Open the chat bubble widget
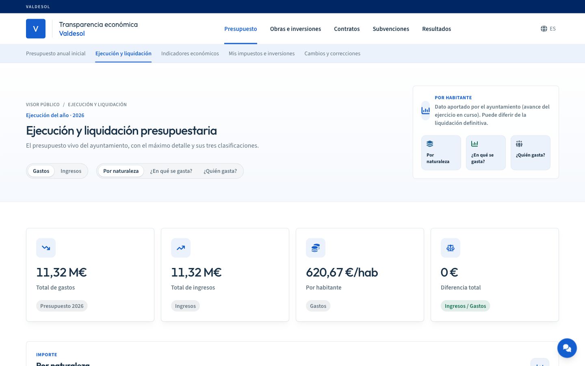Viewport: 585px width, 366px height. (567, 348)
